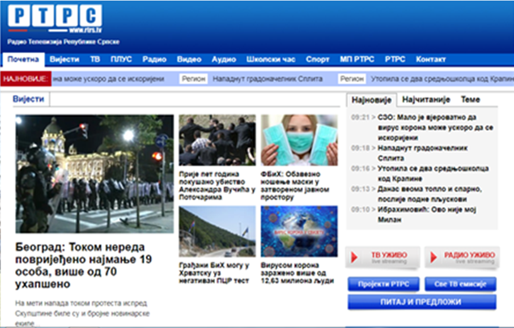Open the Почетна menu tab

pos(23,59)
